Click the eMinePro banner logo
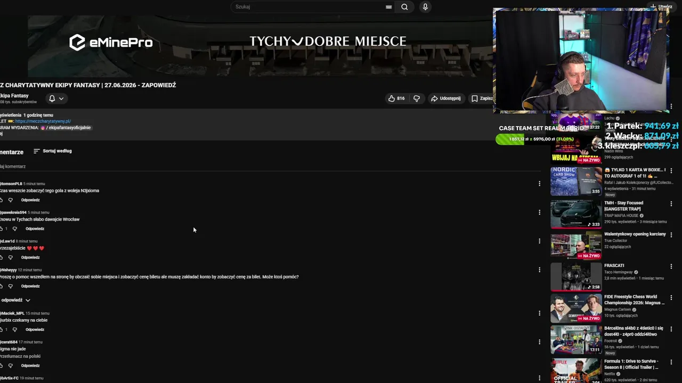Screen dimensions: 682x383 click(x=111, y=43)
